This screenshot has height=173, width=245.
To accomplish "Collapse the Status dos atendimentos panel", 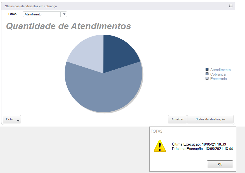I will 231,6.
